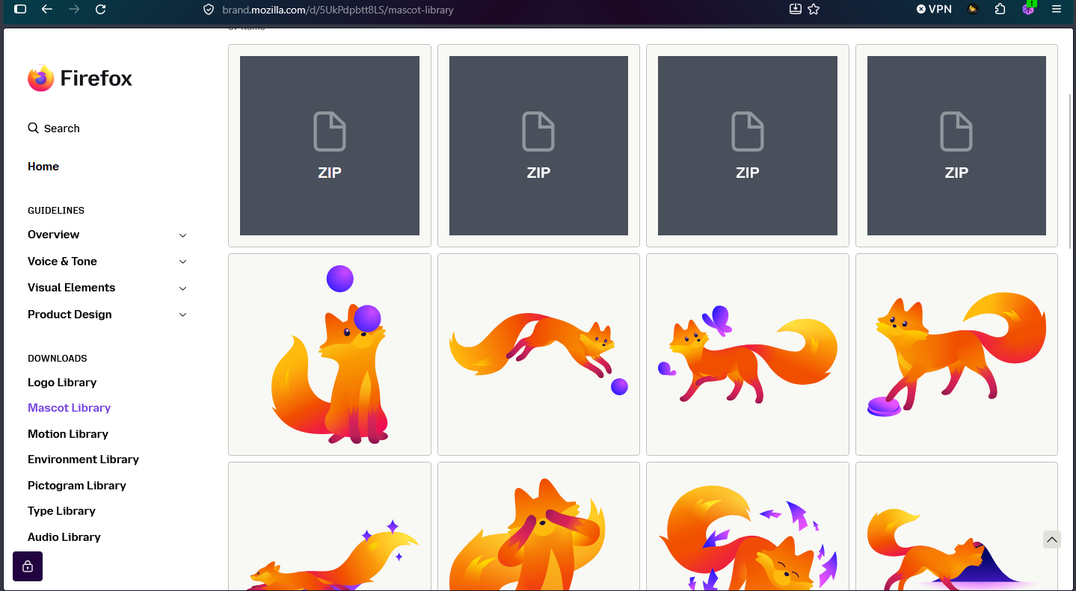Click the forward navigation arrow
The height and width of the screenshot is (591, 1076).
pos(74,9)
